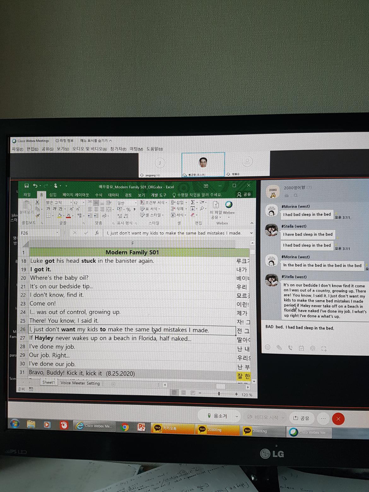Click the Excel Save icon
The image size is (369, 492).
coord(26,186)
